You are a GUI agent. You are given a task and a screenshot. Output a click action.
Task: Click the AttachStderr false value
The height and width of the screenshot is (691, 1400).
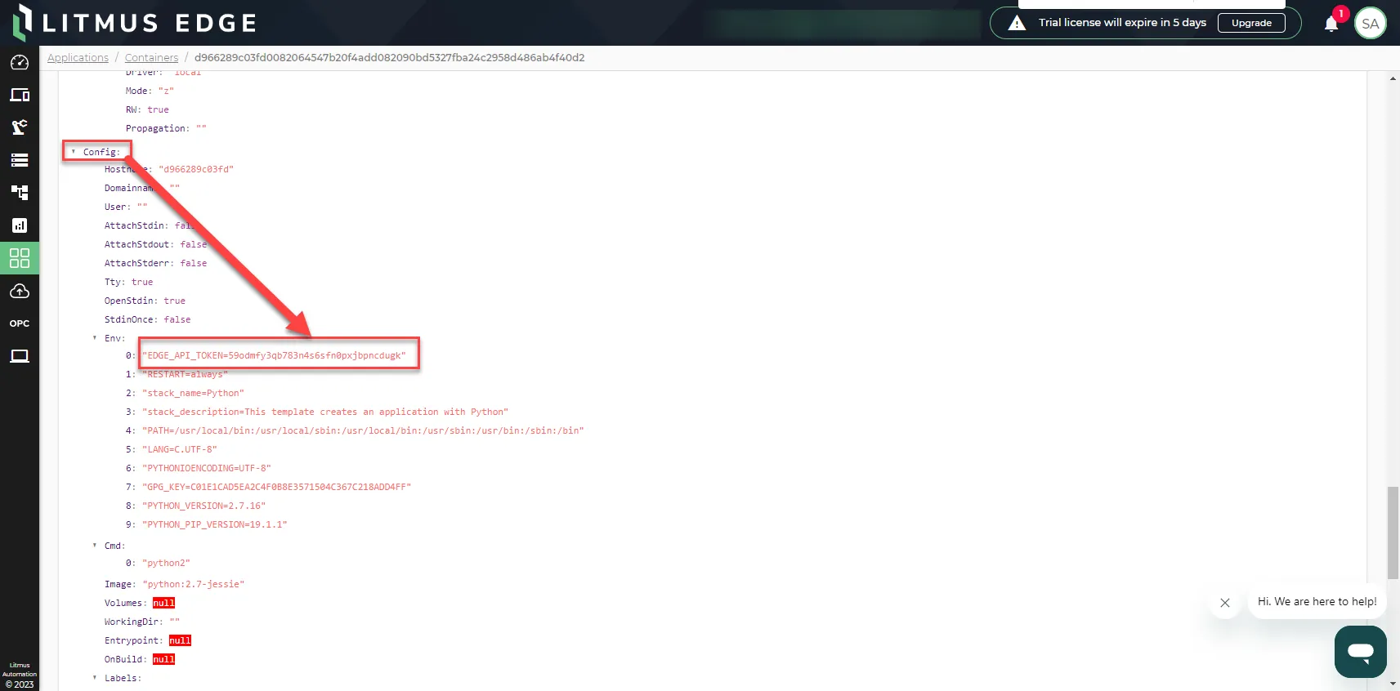point(194,264)
